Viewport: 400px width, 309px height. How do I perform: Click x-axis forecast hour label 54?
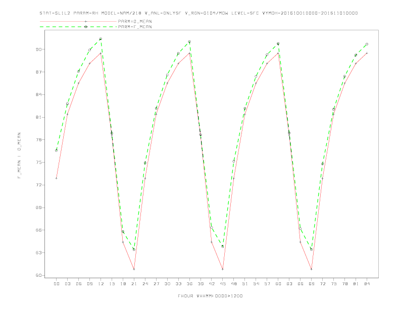[256, 284]
